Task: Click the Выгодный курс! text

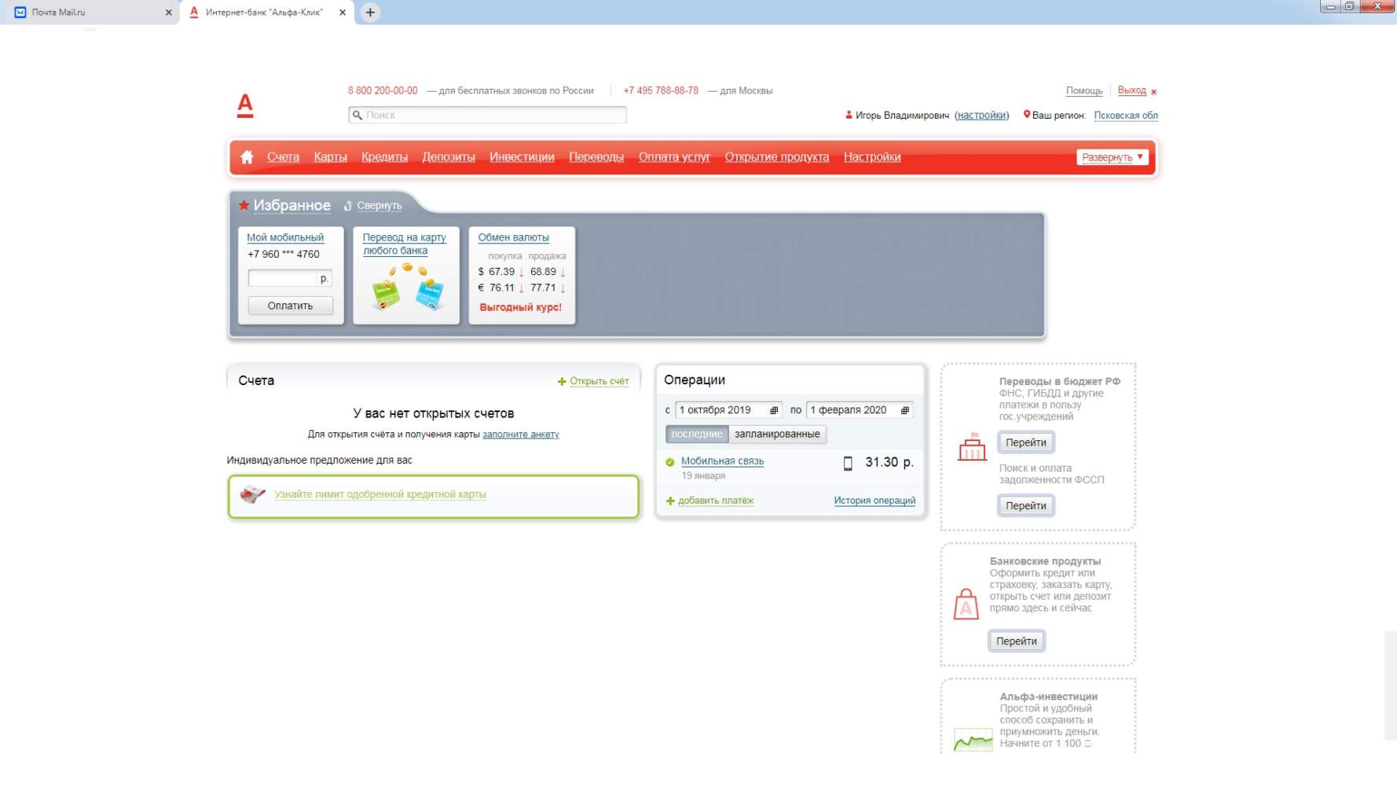Action: tap(521, 307)
